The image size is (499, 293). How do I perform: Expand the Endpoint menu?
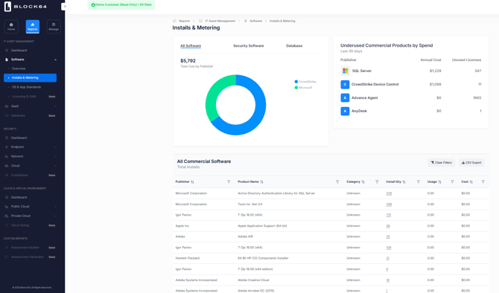pos(31,146)
